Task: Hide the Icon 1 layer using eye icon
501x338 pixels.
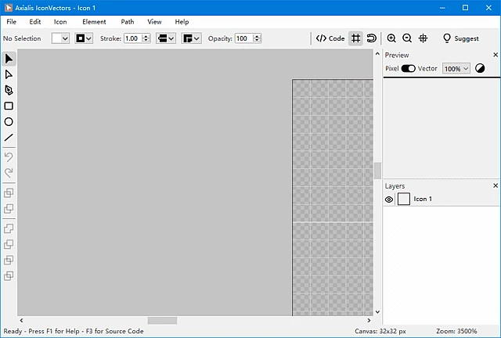Action: pos(389,200)
